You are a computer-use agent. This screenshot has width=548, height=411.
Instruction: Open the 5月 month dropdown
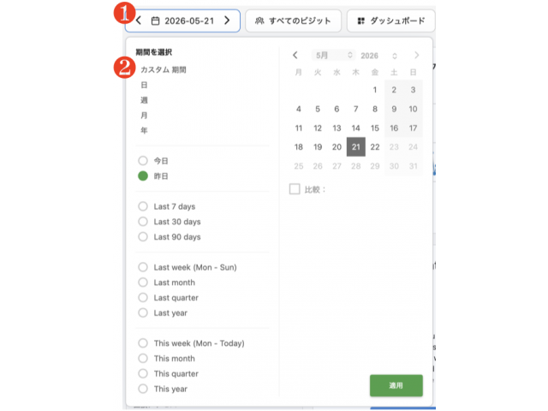click(333, 55)
